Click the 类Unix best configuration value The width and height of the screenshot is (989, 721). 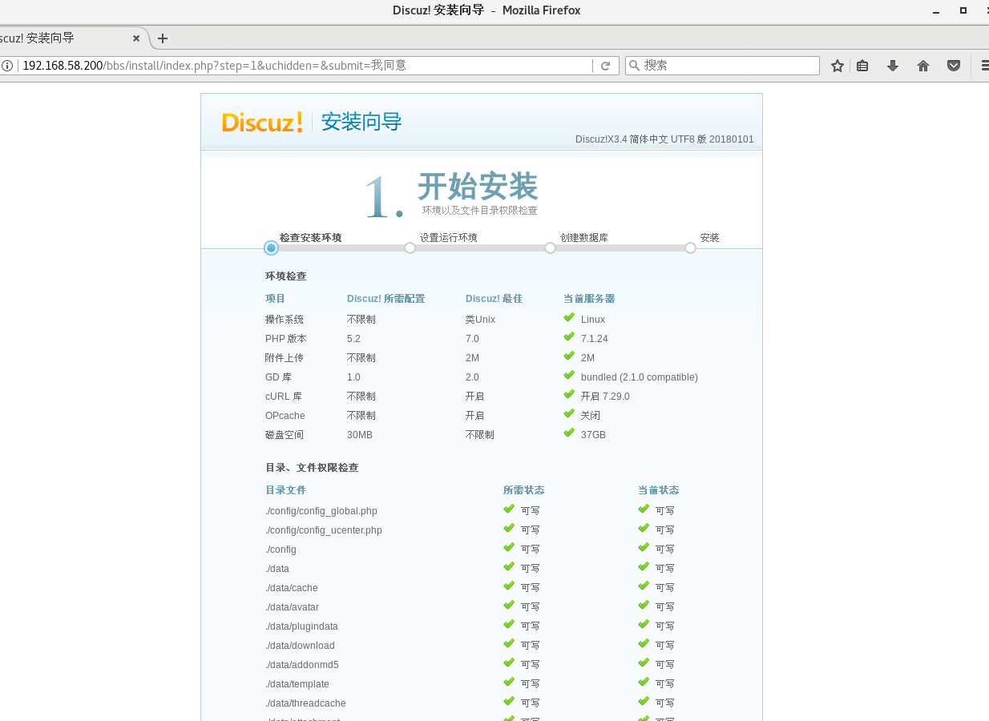[481, 320]
